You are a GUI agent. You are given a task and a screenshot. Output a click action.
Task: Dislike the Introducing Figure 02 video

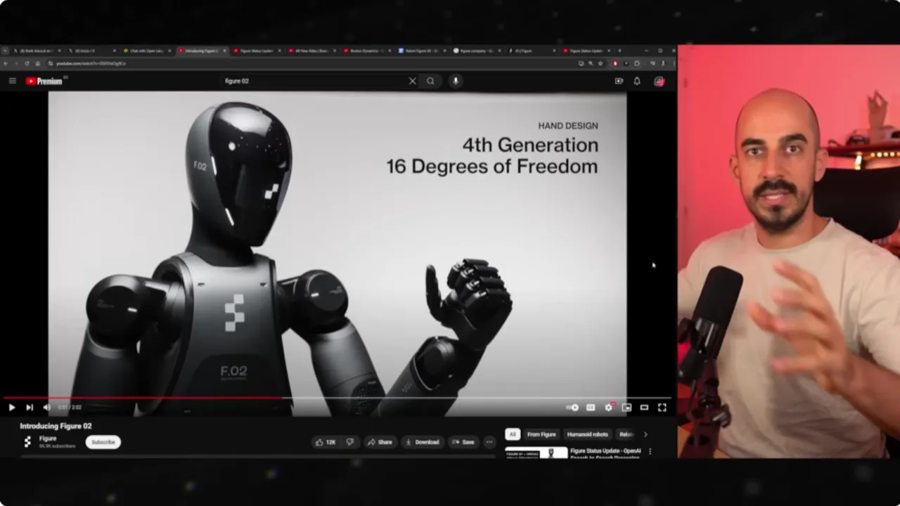(x=350, y=442)
